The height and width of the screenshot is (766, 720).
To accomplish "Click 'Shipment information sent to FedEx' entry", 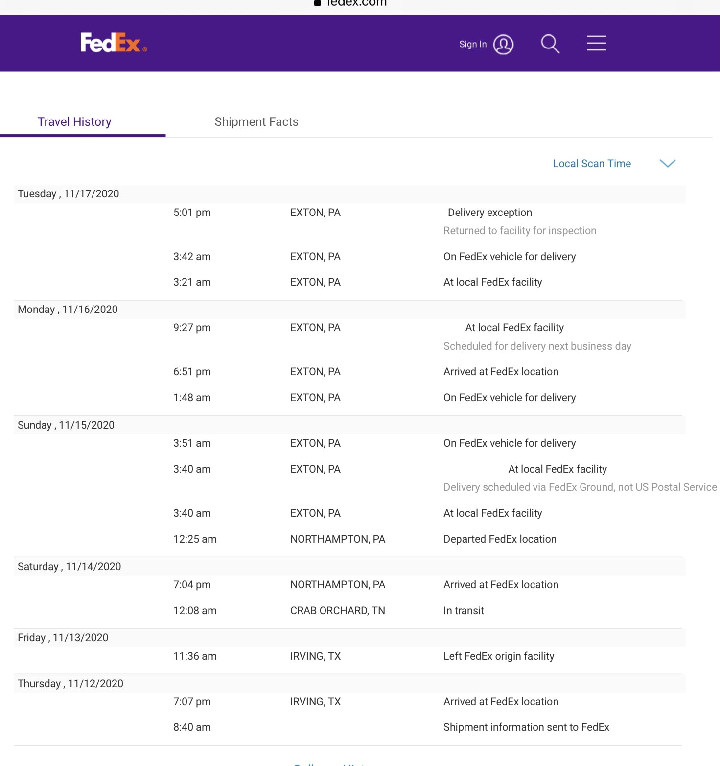I will pyautogui.click(x=526, y=727).
